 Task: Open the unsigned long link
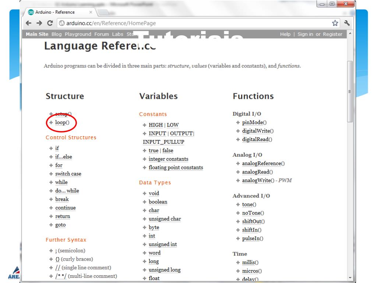[165, 270]
